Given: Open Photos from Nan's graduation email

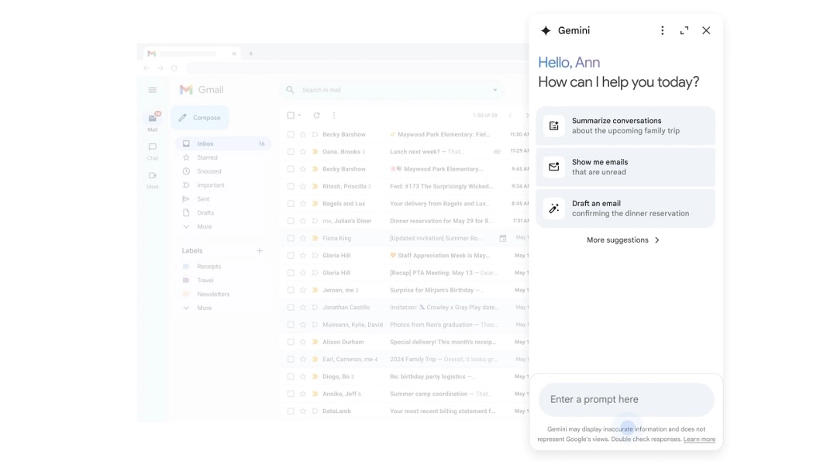Looking at the screenshot, I should [x=405, y=325].
